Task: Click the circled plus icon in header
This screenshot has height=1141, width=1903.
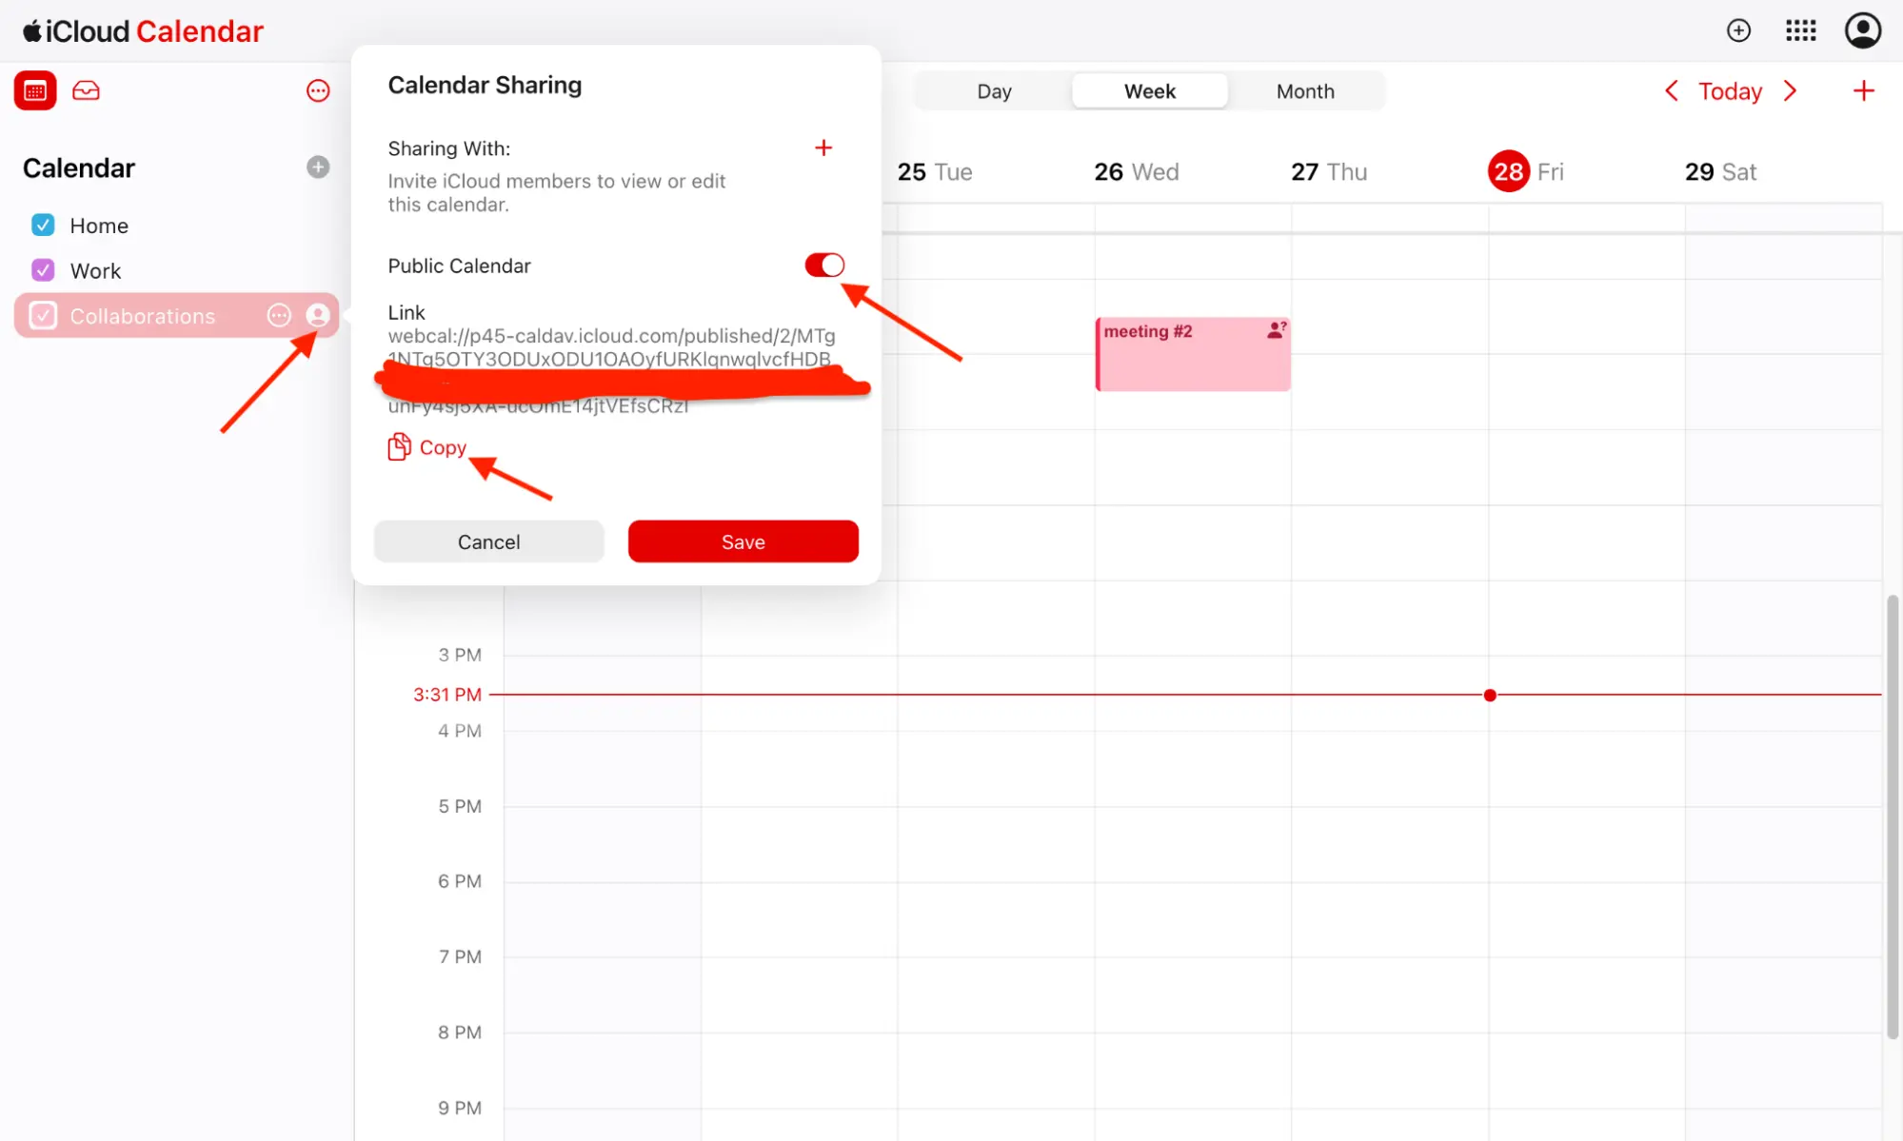Action: pos(1738,30)
